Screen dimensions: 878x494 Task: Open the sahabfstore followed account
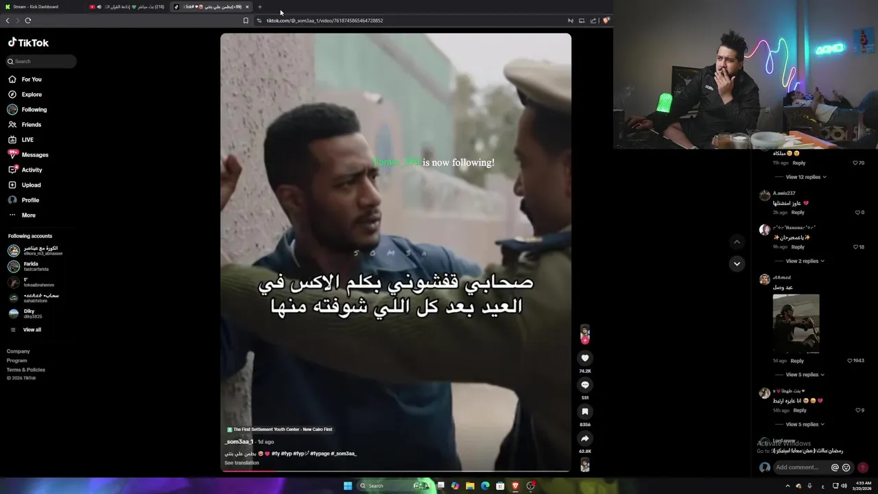(x=34, y=298)
